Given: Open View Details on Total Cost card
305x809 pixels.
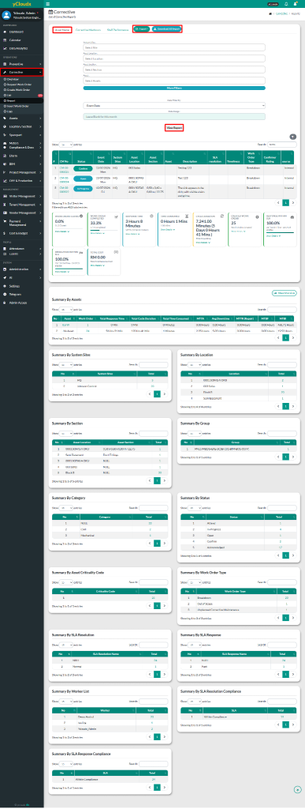Looking at the screenshot, I should tap(96, 265).
